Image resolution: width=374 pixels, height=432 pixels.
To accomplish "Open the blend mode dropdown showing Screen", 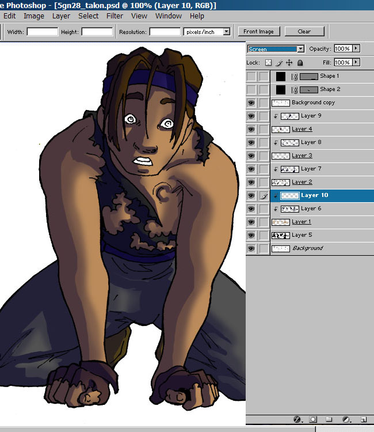I will coord(276,49).
